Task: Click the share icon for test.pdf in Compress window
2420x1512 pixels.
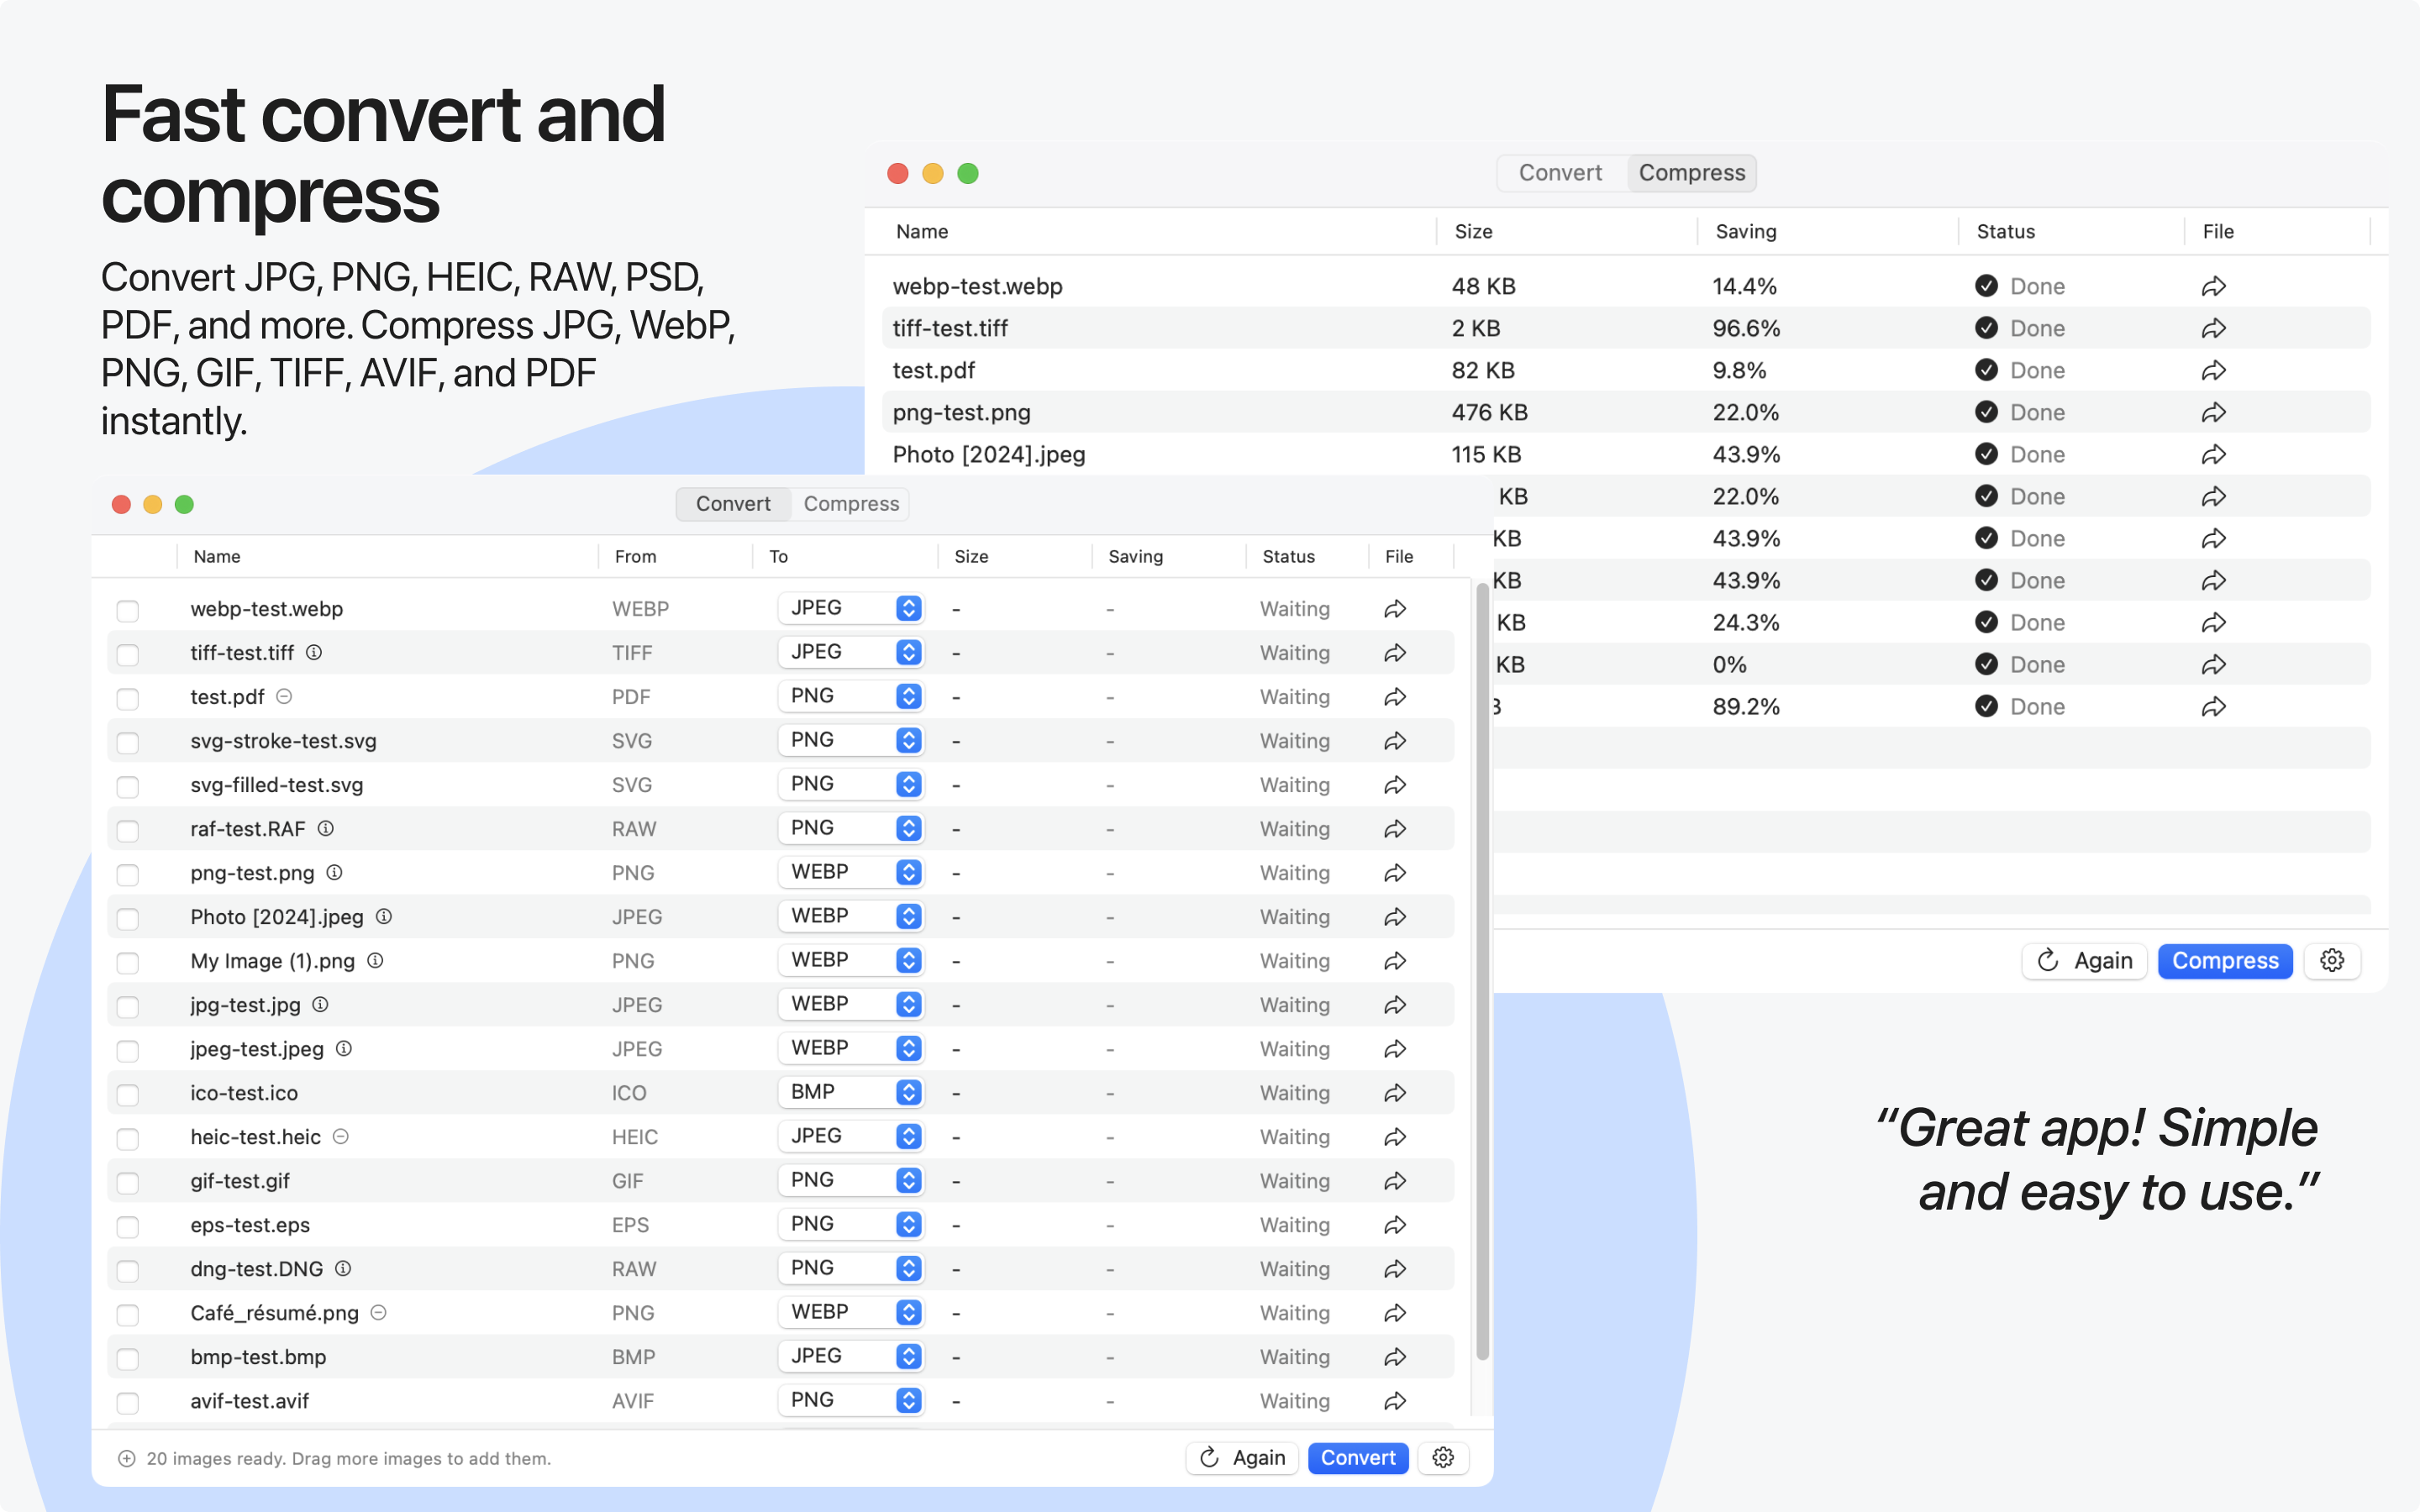Action: pyautogui.click(x=2213, y=370)
